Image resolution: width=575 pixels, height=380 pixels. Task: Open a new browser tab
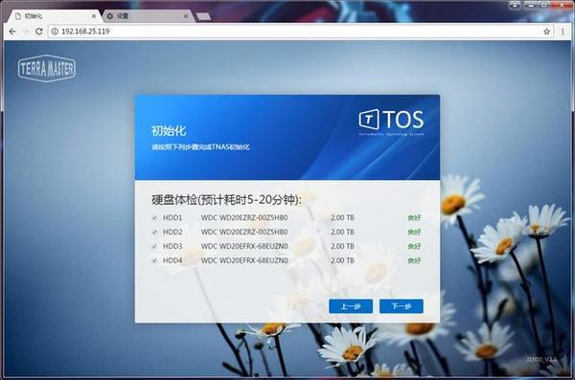[x=203, y=16]
